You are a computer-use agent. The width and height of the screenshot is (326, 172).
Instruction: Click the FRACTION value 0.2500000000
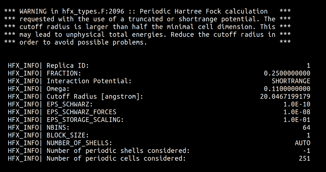pos(287,73)
